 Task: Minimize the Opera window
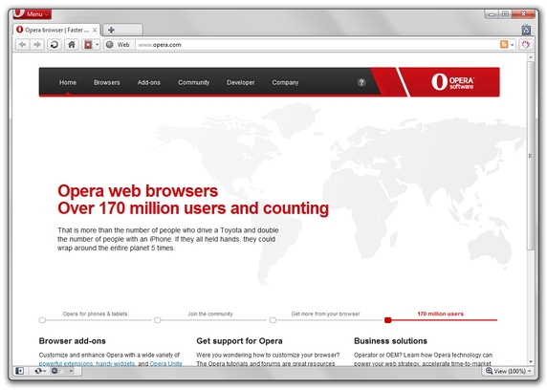tap(492, 14)
